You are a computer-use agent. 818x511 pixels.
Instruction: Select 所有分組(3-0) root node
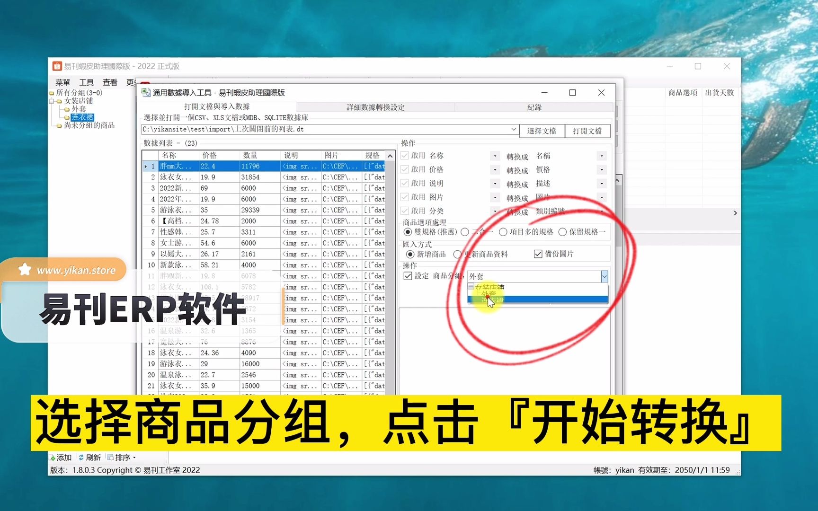coord(79,93)
